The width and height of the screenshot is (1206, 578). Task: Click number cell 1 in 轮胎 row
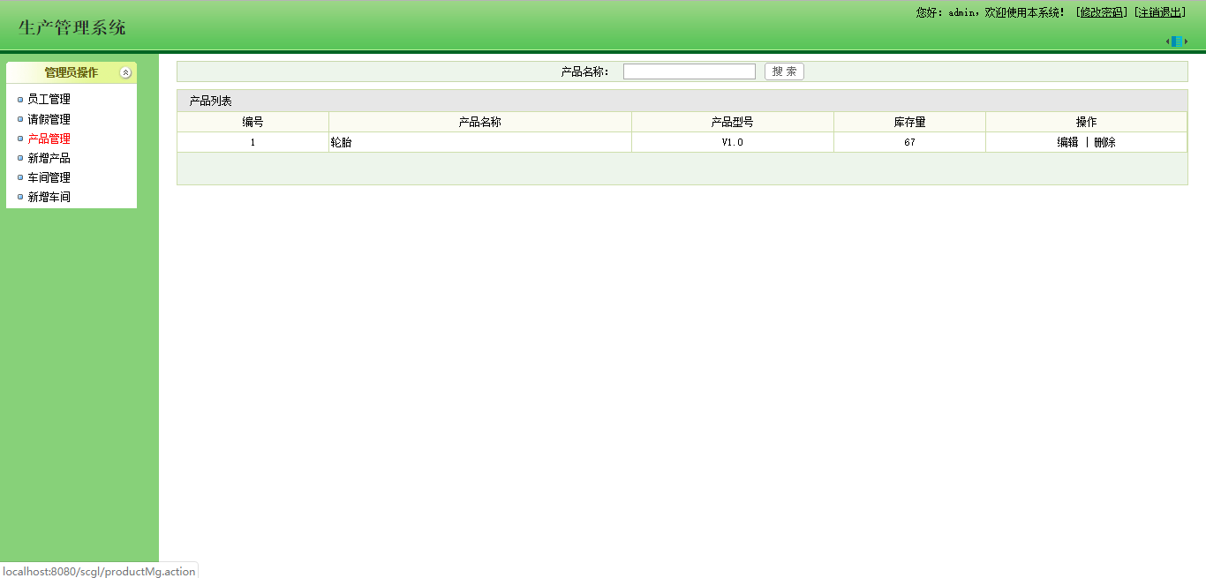pos(253,142)
